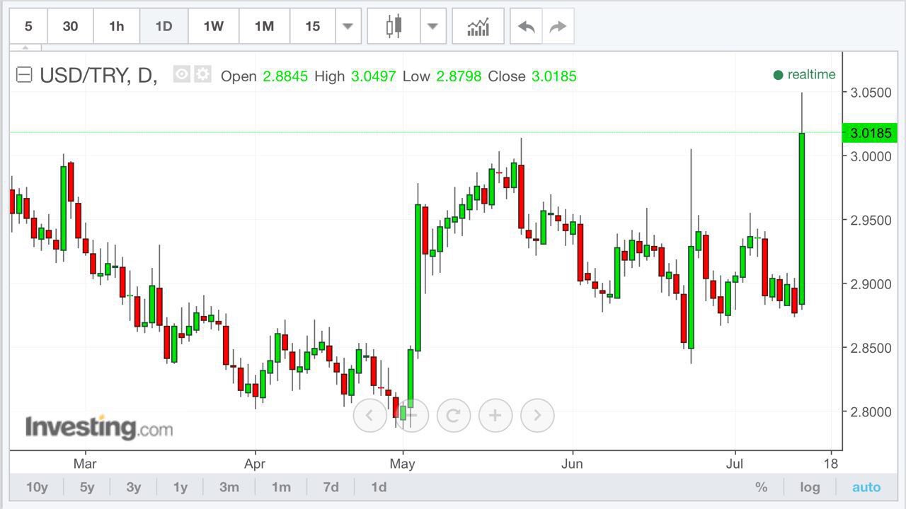Select the 30 minute interval button
Image resolution: width=906 pixels, height=509 pixels.
tap(70, 26)
